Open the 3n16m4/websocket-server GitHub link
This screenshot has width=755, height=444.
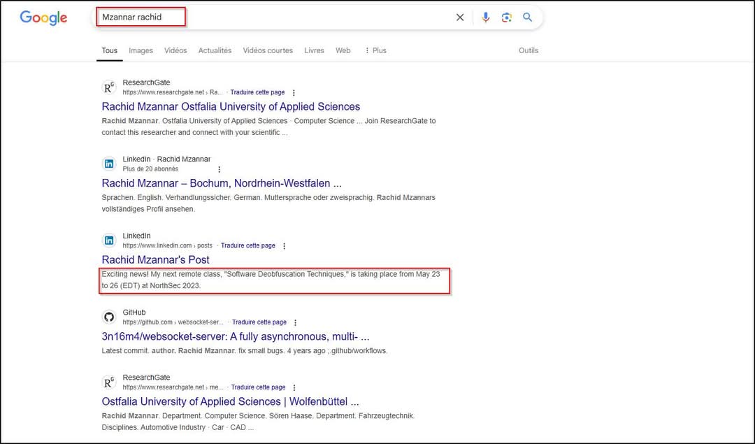tap(235, 337)
